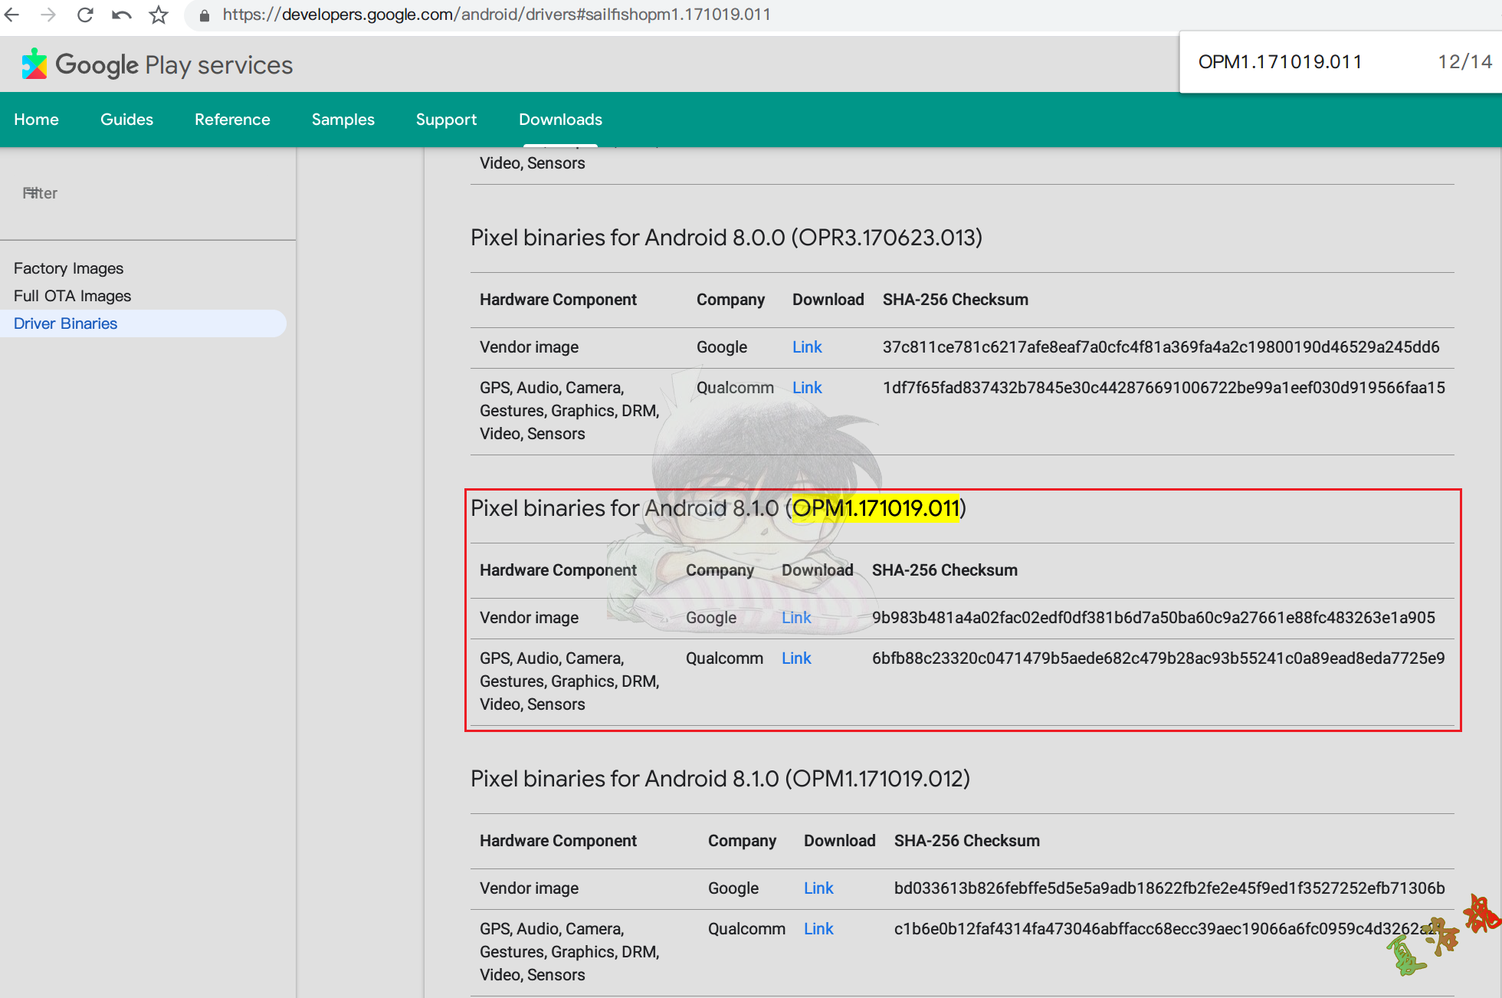
Task: Download OPR3.170623.013 Google vendor image link
Action: coord(807,347)
